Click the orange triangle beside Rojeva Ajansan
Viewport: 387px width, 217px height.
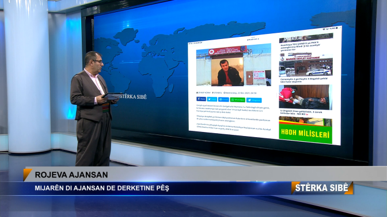27,175
